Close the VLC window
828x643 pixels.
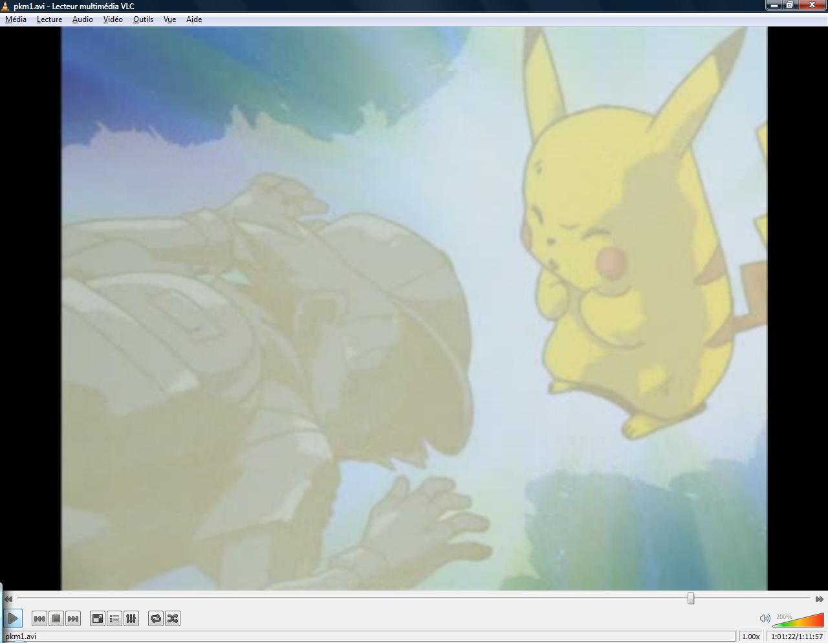812,5
